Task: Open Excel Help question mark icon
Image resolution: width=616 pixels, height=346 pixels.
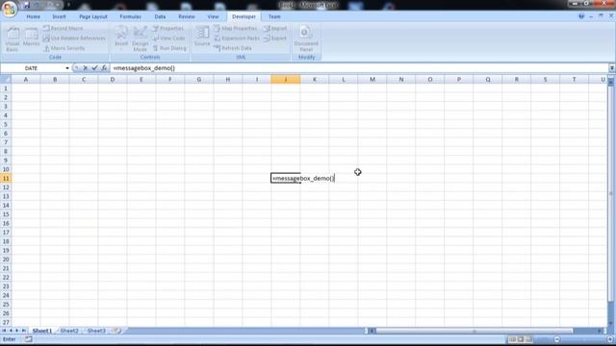Action: tap(581, 16)
